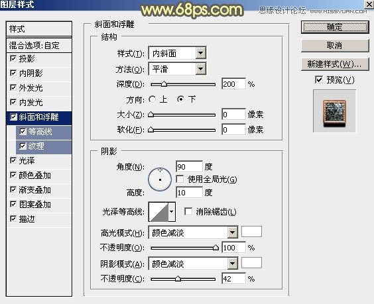
Task: Open the 方法 (平滑) dropdown
Action: pos(177,69)
